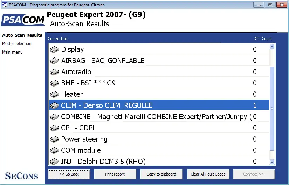Minimize the PSACOM window

tap(259, 5)
